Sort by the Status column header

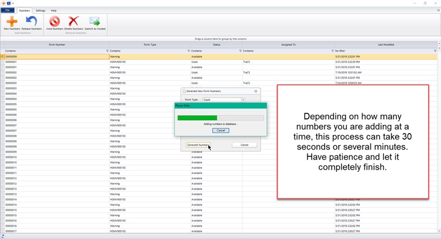coord(216,45)
